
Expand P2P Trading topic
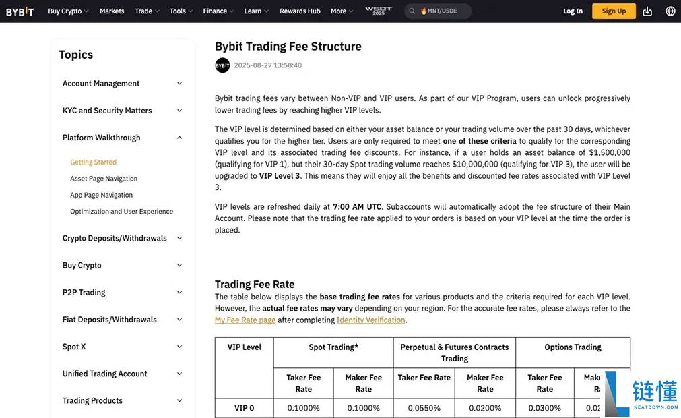coord(123,293)
